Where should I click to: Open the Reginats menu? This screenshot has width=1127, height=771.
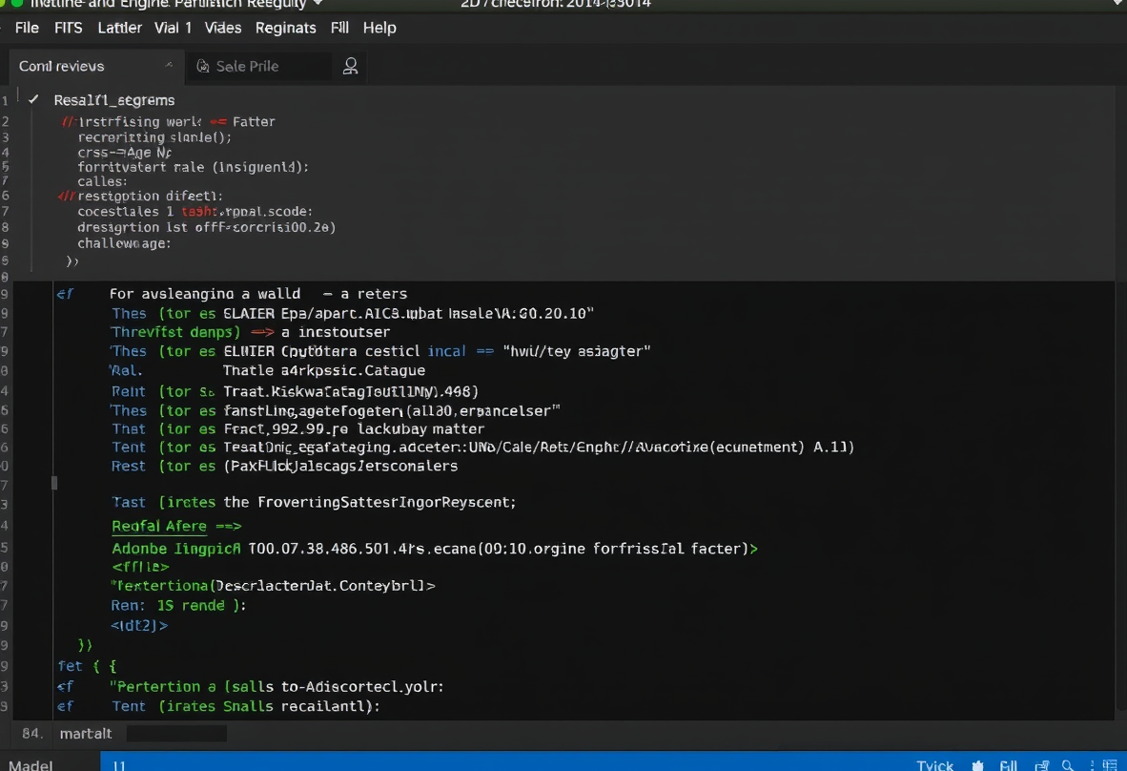tap(285, 28)
